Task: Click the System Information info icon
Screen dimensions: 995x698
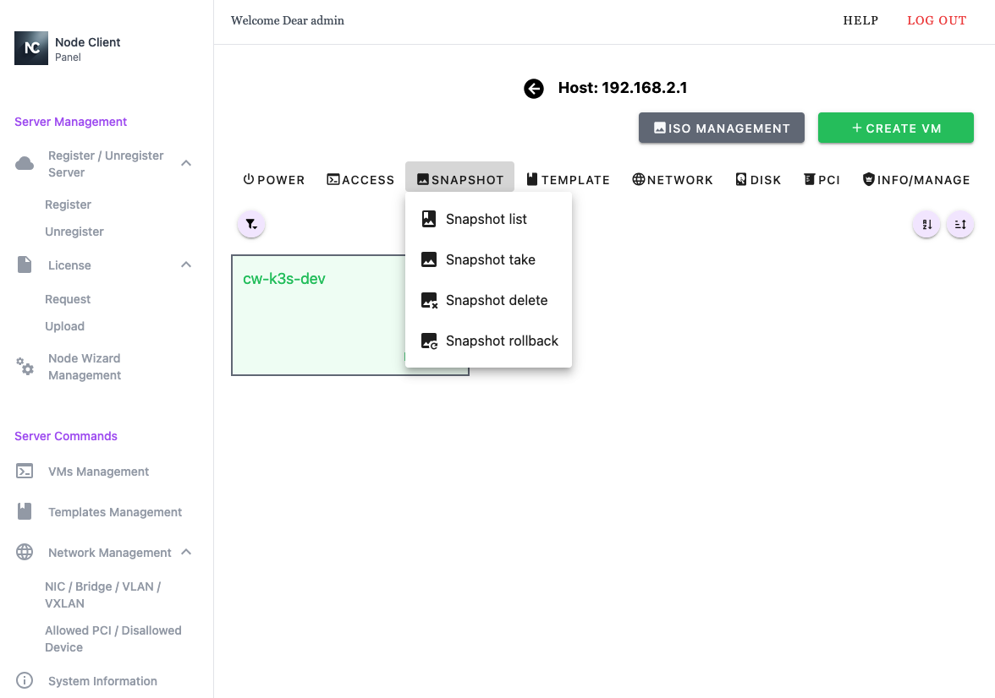Action: tap(25, 681)
